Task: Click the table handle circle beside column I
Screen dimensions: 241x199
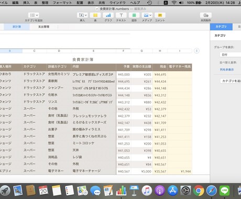Action: tap(196, 51)
